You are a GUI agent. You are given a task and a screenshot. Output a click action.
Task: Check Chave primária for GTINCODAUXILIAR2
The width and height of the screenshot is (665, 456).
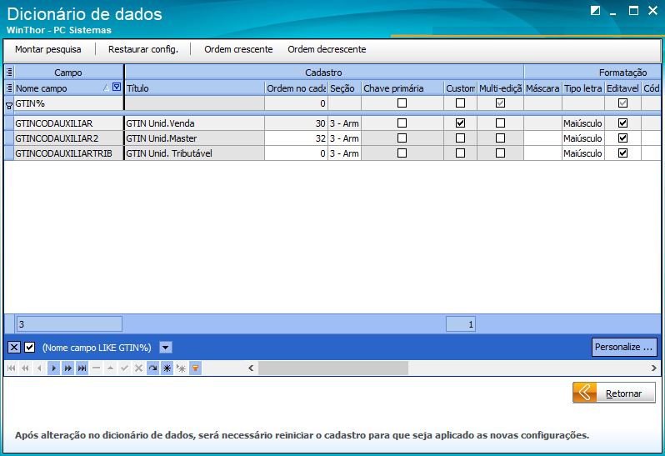click(x=402, y=138)
